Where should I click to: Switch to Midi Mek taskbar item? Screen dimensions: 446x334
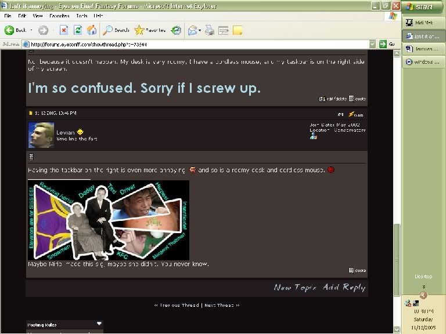point(423,23)
